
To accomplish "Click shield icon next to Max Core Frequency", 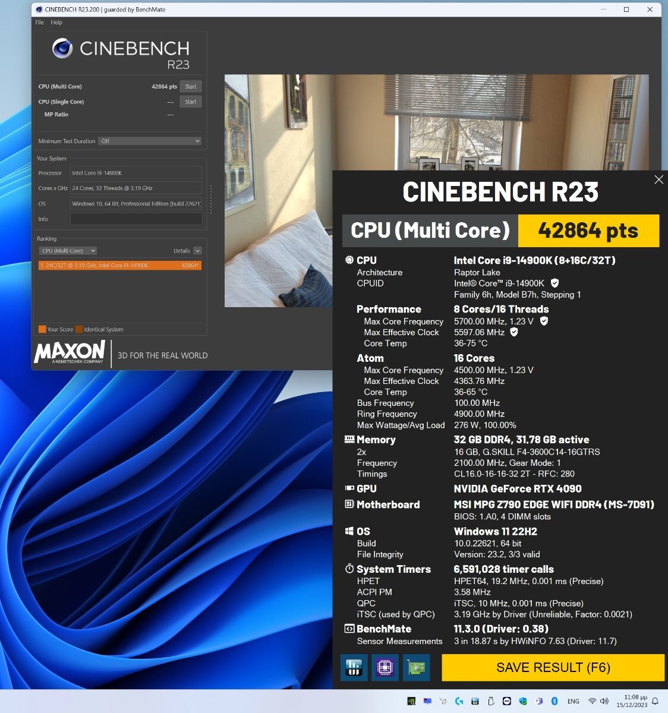I will coord(544,321).
